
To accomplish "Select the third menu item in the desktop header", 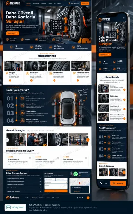I will point(44,3).
